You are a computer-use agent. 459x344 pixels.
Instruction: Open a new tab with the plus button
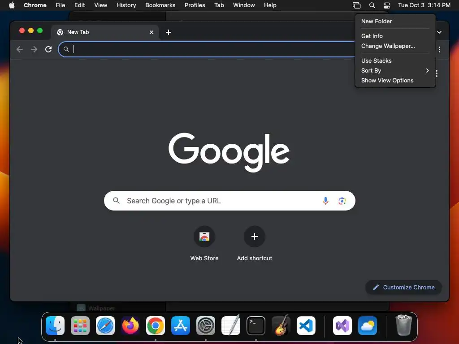click(169, 32)
